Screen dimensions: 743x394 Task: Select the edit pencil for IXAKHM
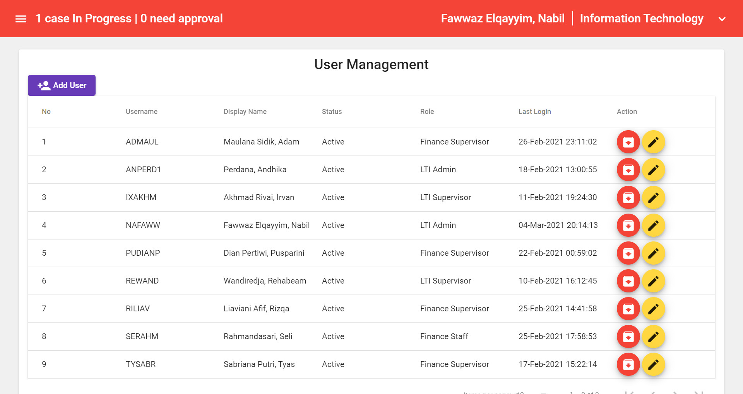pos(654,197)
